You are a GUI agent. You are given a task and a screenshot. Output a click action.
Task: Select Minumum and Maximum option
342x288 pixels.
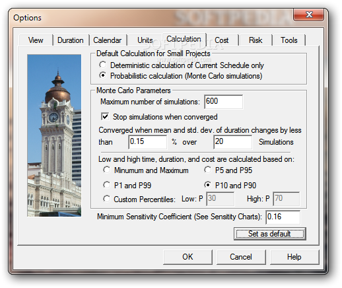click(146, 170)
